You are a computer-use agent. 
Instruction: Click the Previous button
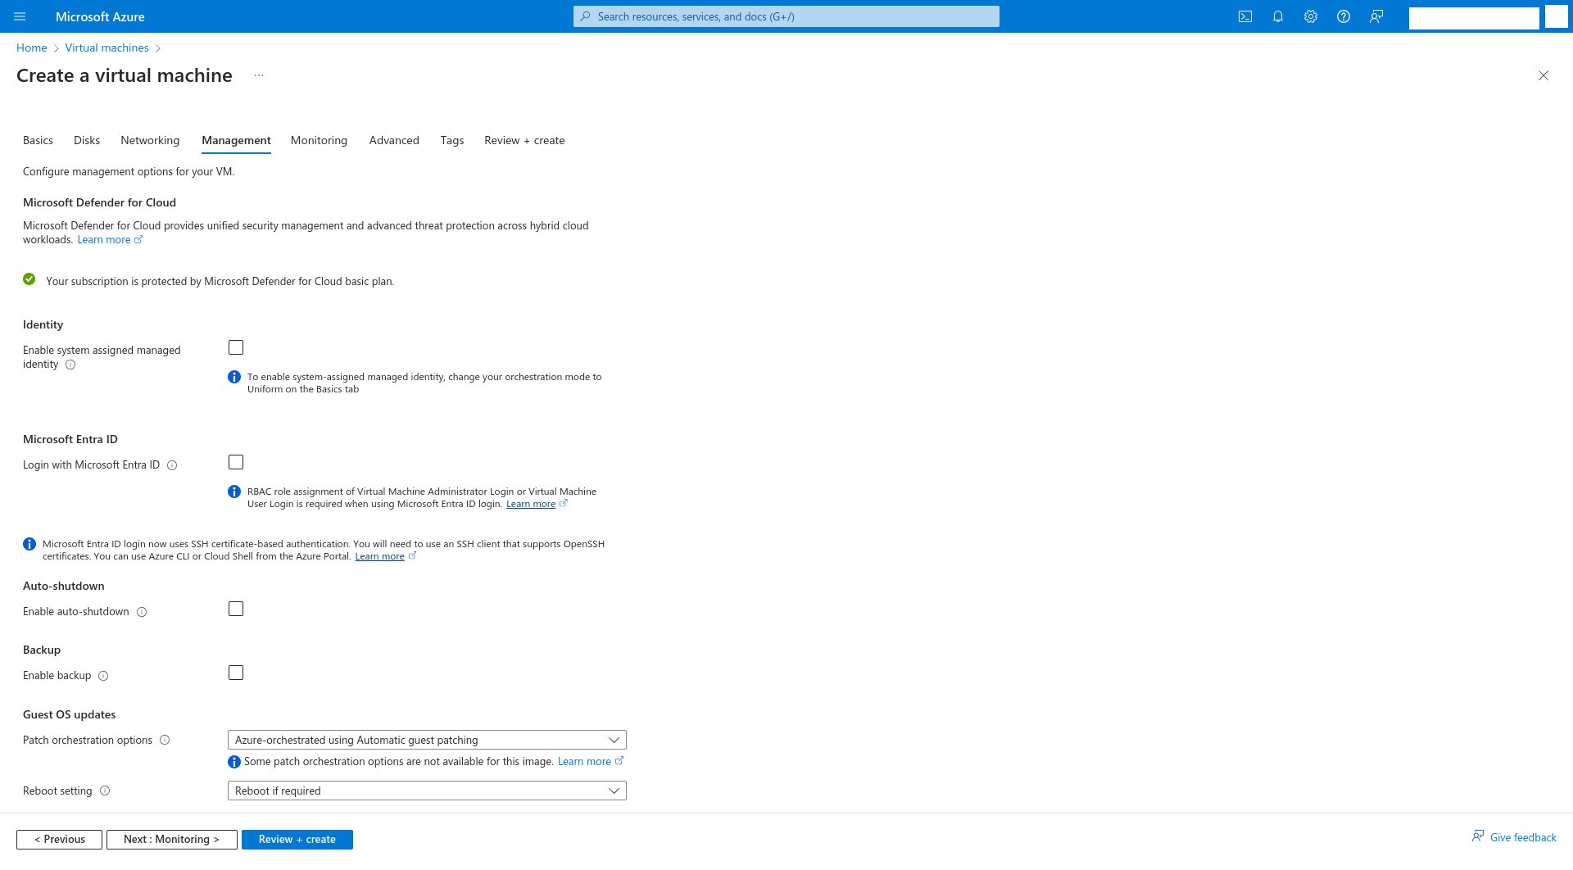click(x=59, y=840)
